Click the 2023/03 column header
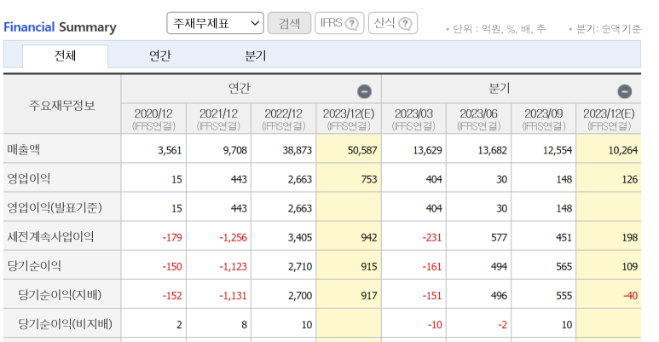This screenshot has height=342, width=659. pyautogui.click(x=414, y=119)
